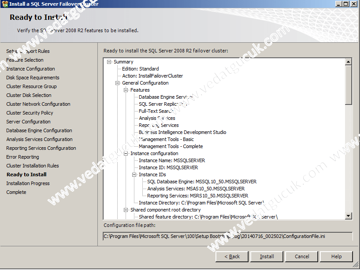Collapse the Instance IDs node
The image size is (360, 271).
(x=134, y=174)
